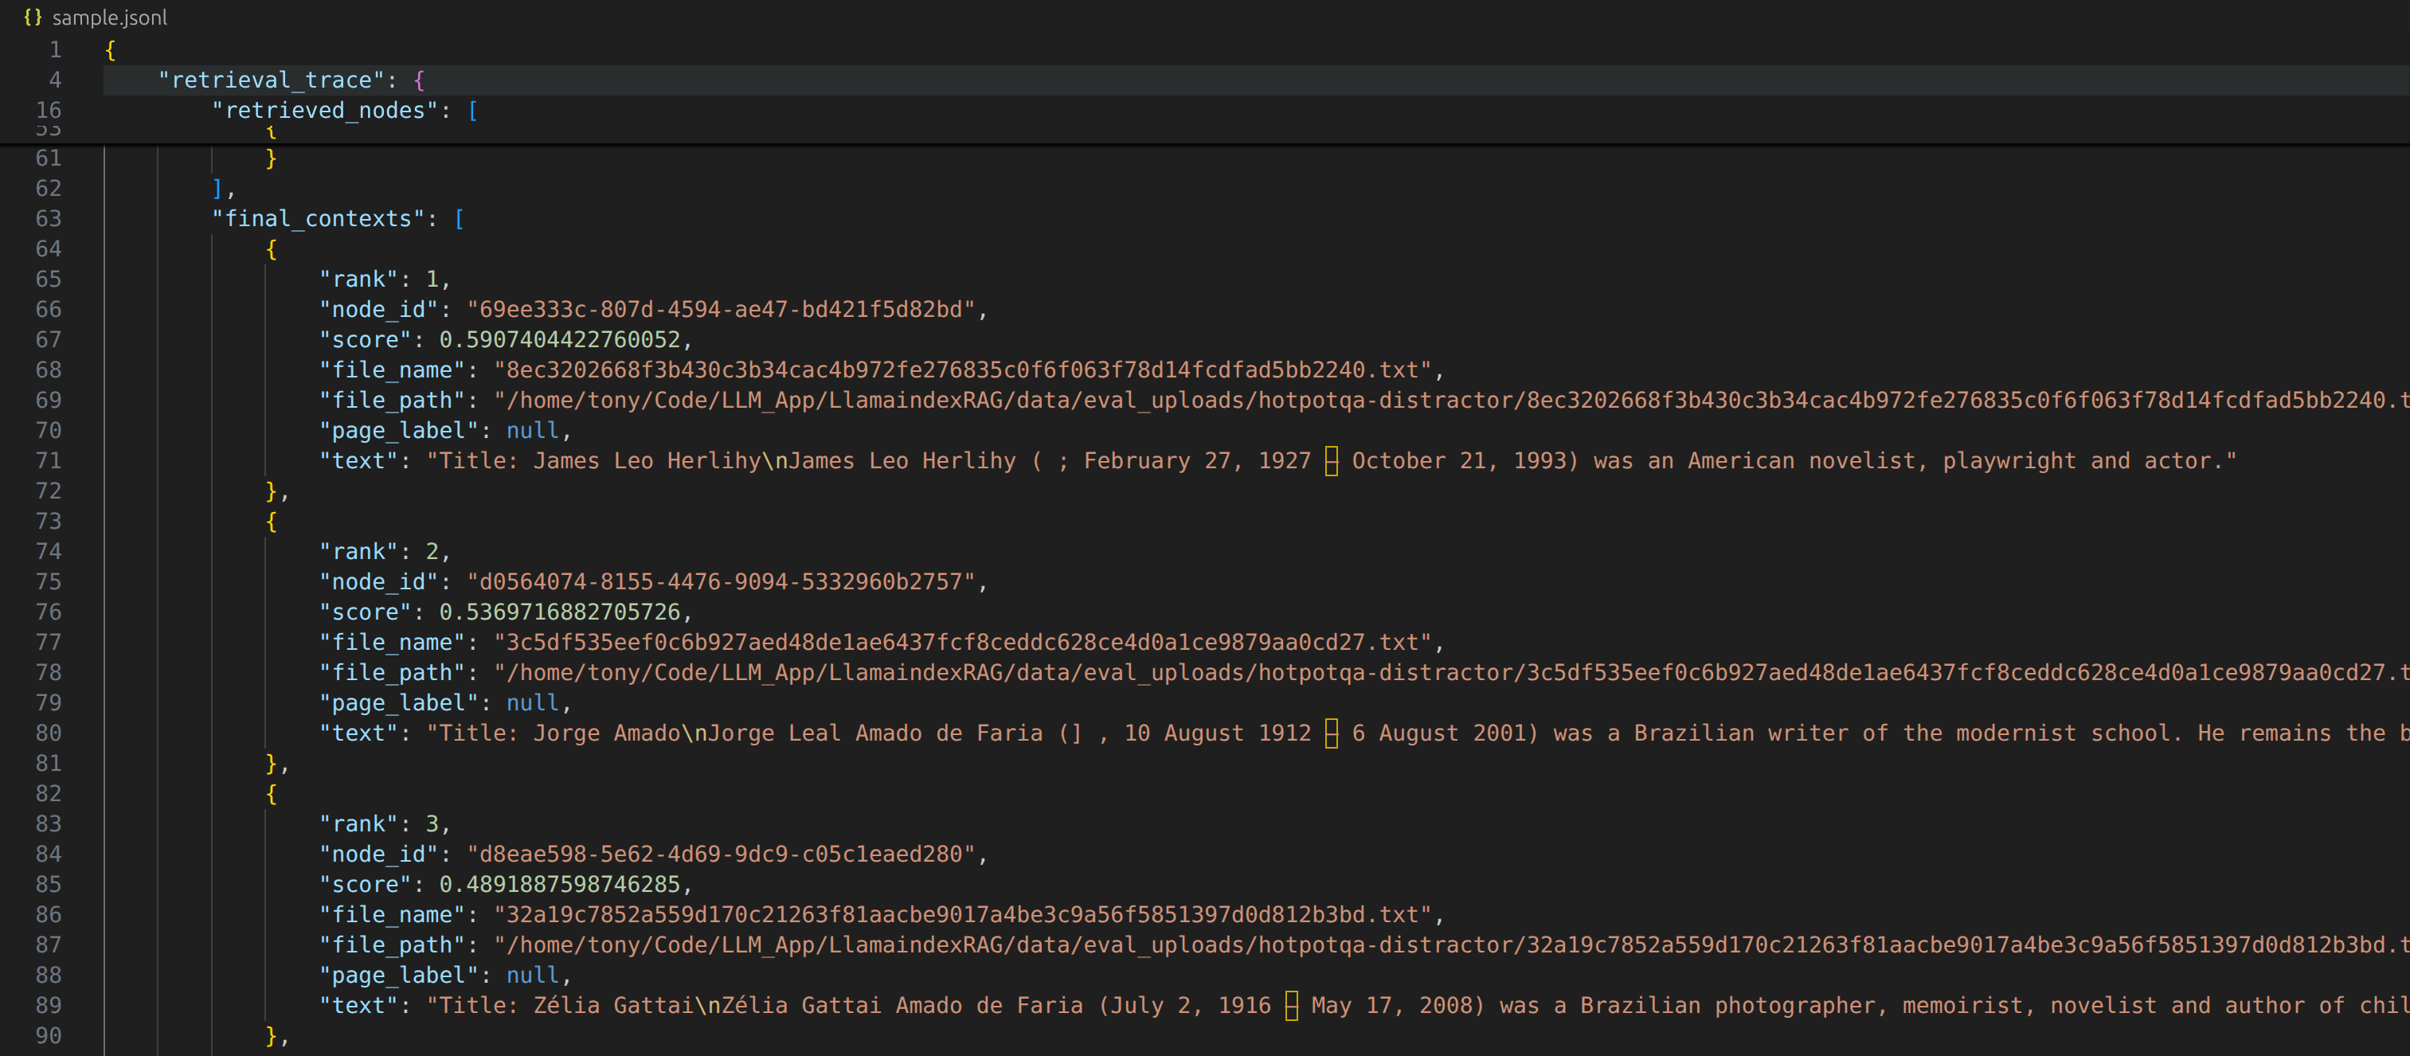The image size is (2410, 1056).
Task: Click the score value 0.5369716882705726
Action: 559,612
